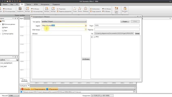Image resolution: width=172 pixels, height=97 pixels.
Task: Click Из Облака at the ribbon's left edge
Action: 8,9
